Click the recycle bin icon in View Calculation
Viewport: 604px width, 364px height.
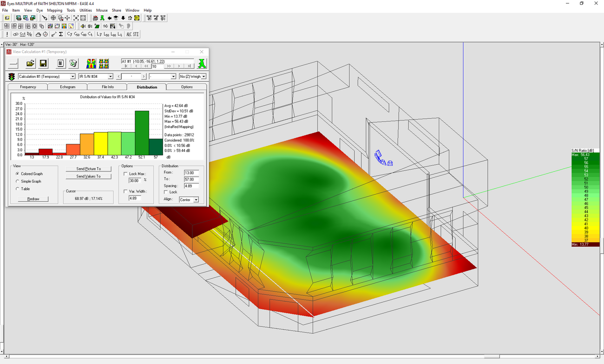click(73, 64)
